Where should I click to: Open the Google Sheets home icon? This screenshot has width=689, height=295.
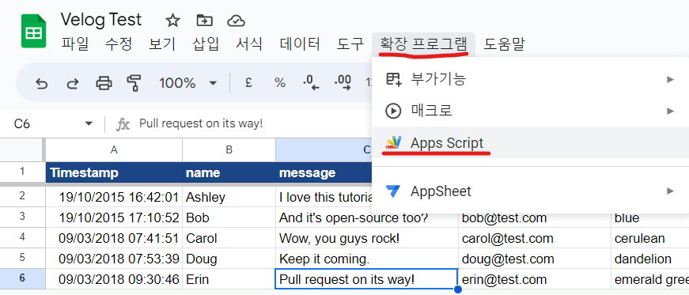[34, 31]
